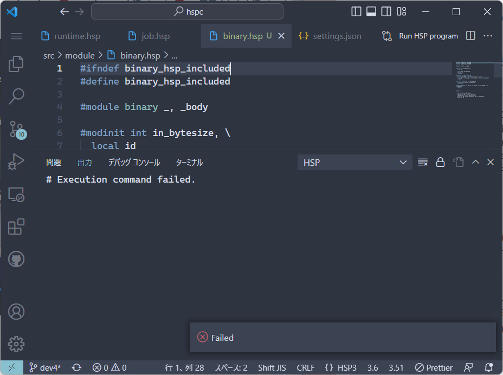
Task: Split the editor to the right
Action: click(470, 36)
